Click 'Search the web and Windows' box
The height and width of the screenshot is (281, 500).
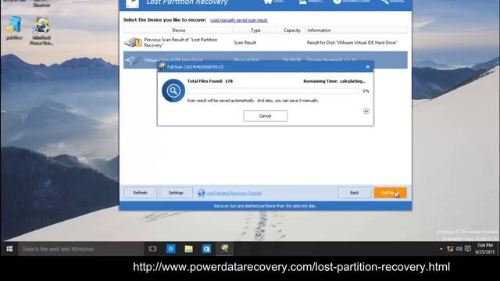[80, 249]
